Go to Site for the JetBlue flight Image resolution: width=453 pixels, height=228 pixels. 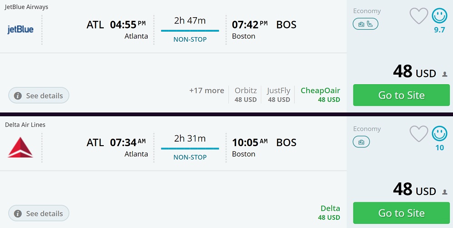[401, 95]
